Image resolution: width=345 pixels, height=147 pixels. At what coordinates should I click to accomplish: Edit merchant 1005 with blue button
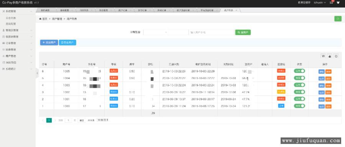tap(322, 71)
